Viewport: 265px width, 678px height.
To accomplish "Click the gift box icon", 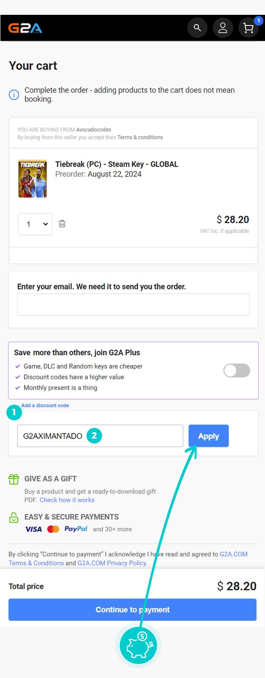I will click(14, 479).
